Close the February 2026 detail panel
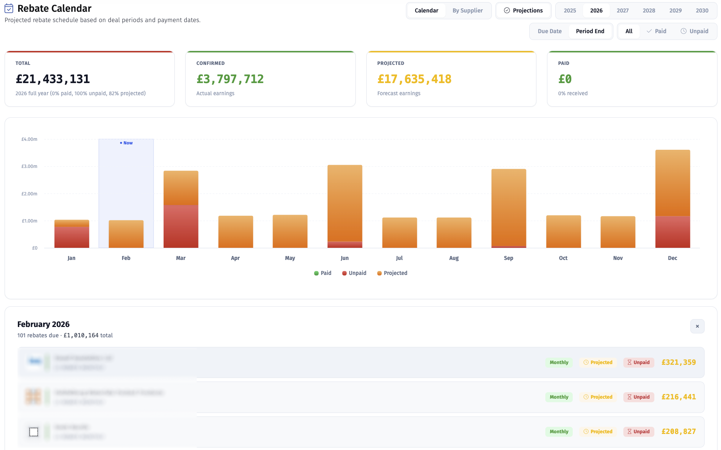Screen dimensions: 721x450 coord(697,326)
